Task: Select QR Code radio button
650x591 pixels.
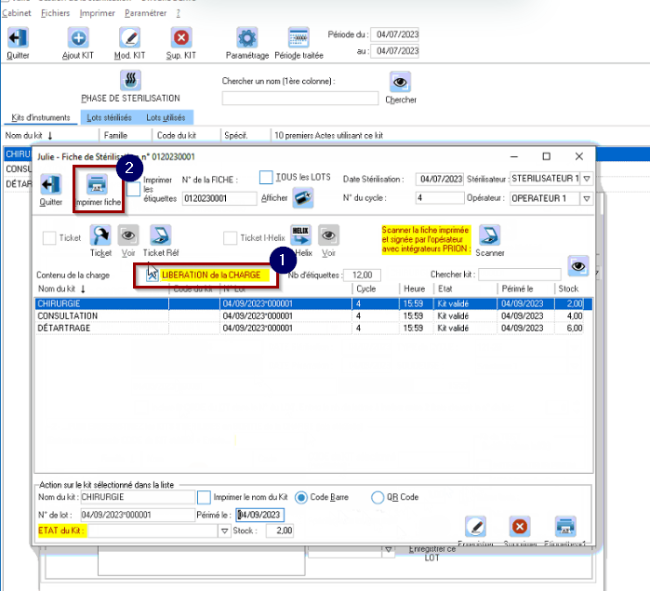Action: coord(378,497)
